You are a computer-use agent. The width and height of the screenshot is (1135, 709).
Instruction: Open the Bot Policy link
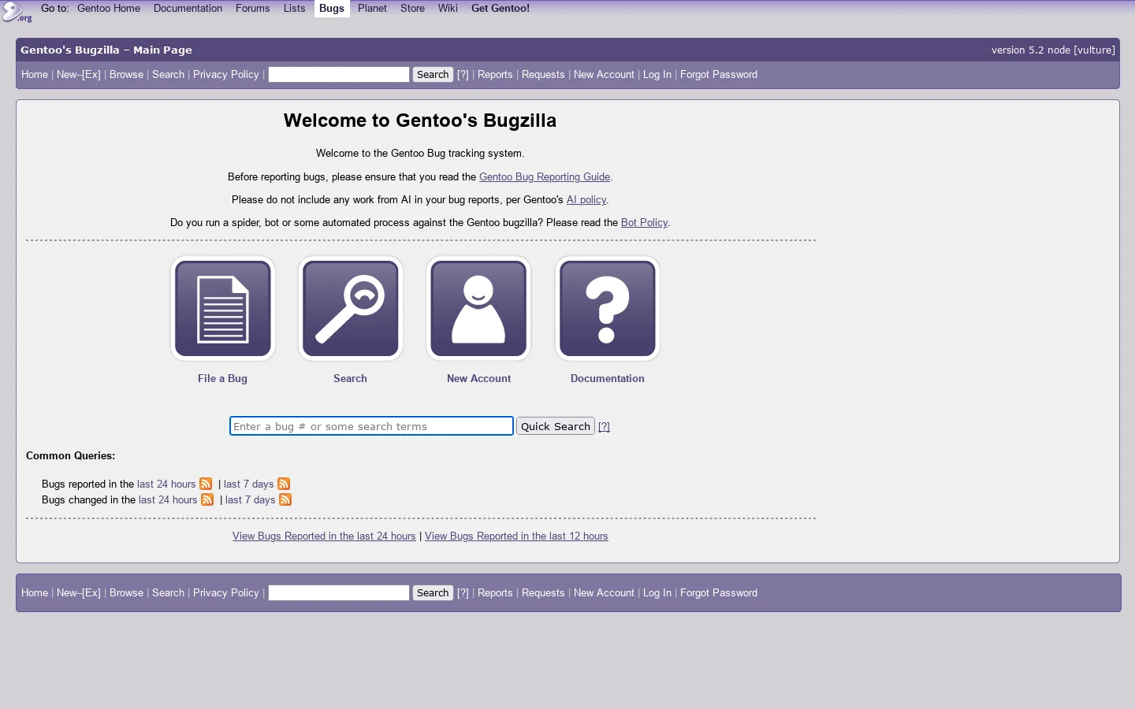[644, 223]
